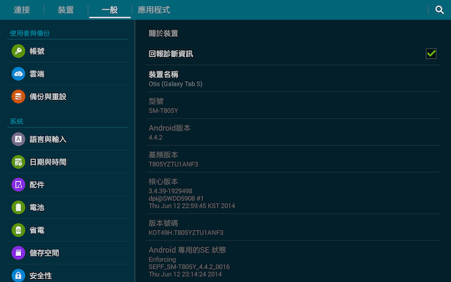Tap the 核心版本 row title
Image resolution: width=451 pixels, height=282 pixels.
[x=163, y=182]
